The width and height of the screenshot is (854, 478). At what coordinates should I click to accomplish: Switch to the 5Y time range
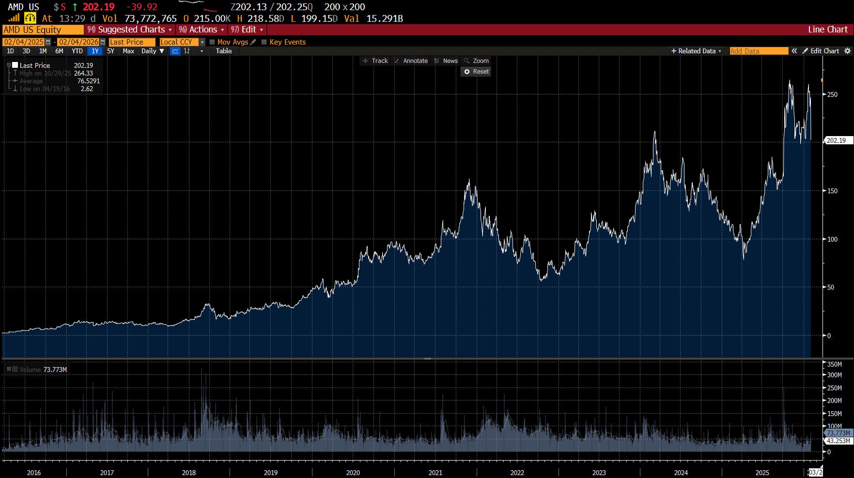(x=110, y=51)
